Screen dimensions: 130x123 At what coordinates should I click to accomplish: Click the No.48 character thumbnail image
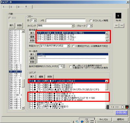point(118,16)
